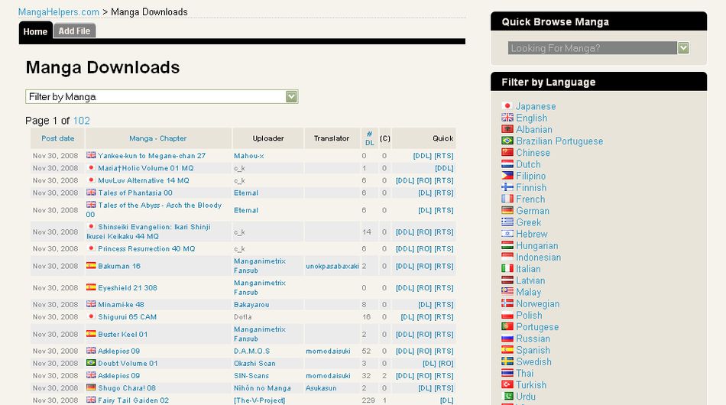Click the French flag icon
The height and width of the screenshot is (405, 726).
click(507, 199)
